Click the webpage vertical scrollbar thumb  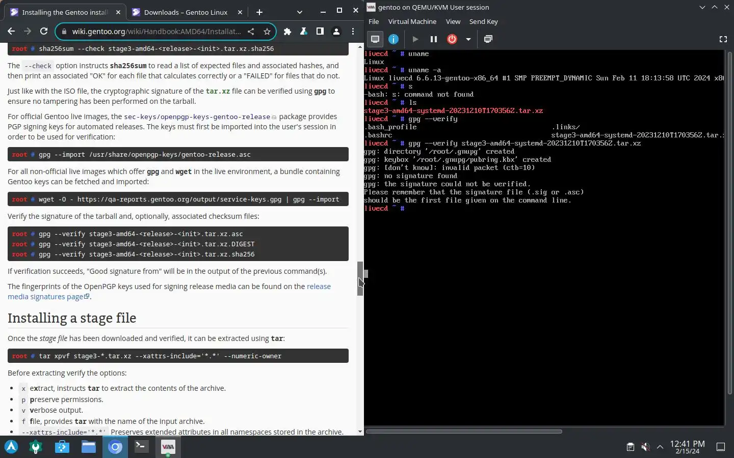(360, 278)
